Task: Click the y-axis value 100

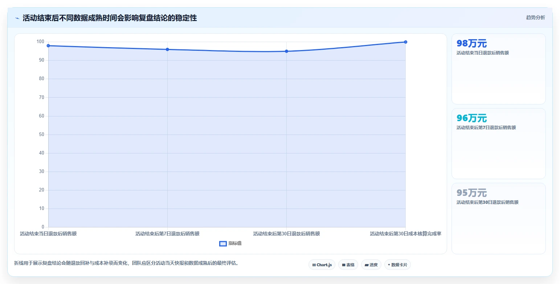Action: coord(40,42)
